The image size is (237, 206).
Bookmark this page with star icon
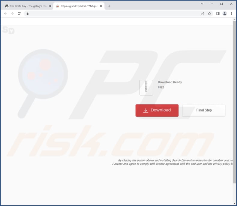tap(209, 13)
